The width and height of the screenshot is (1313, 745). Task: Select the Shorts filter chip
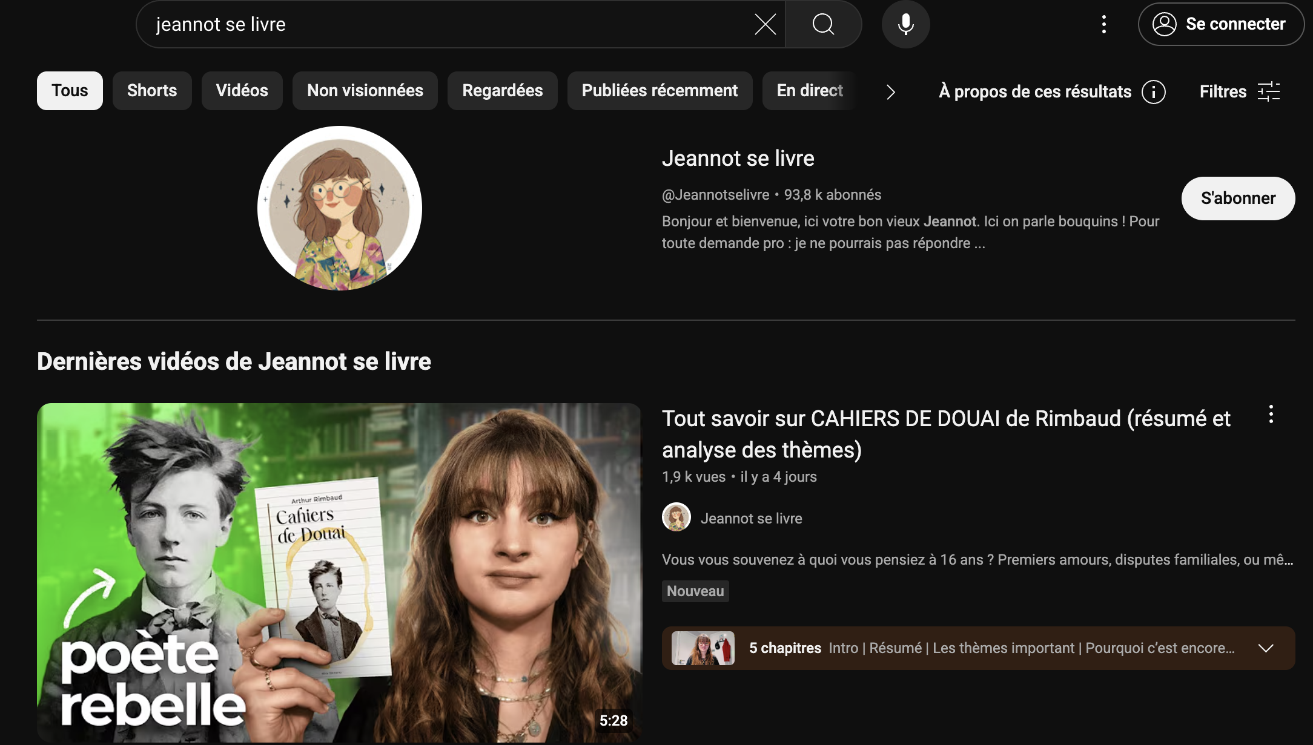[x=152, y=91]
